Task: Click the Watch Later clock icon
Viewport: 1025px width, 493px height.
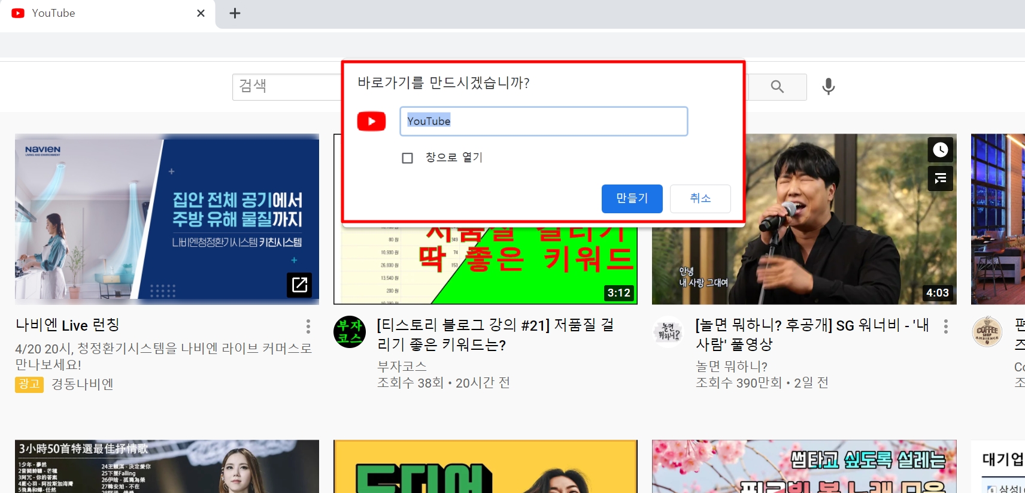Action: coord(941,150)
